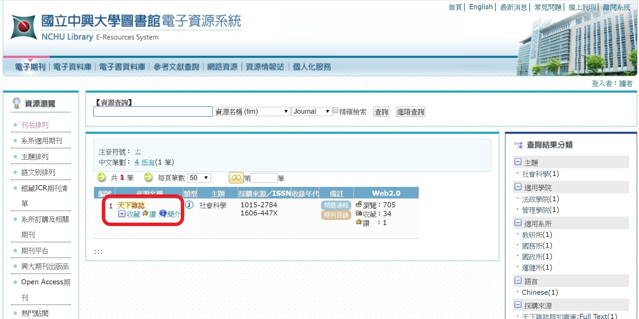Open the 簡介 info icon for 天下雜誌
This screenshot has width=639, height=319.
pyautogui.click(x=163, y=213)
